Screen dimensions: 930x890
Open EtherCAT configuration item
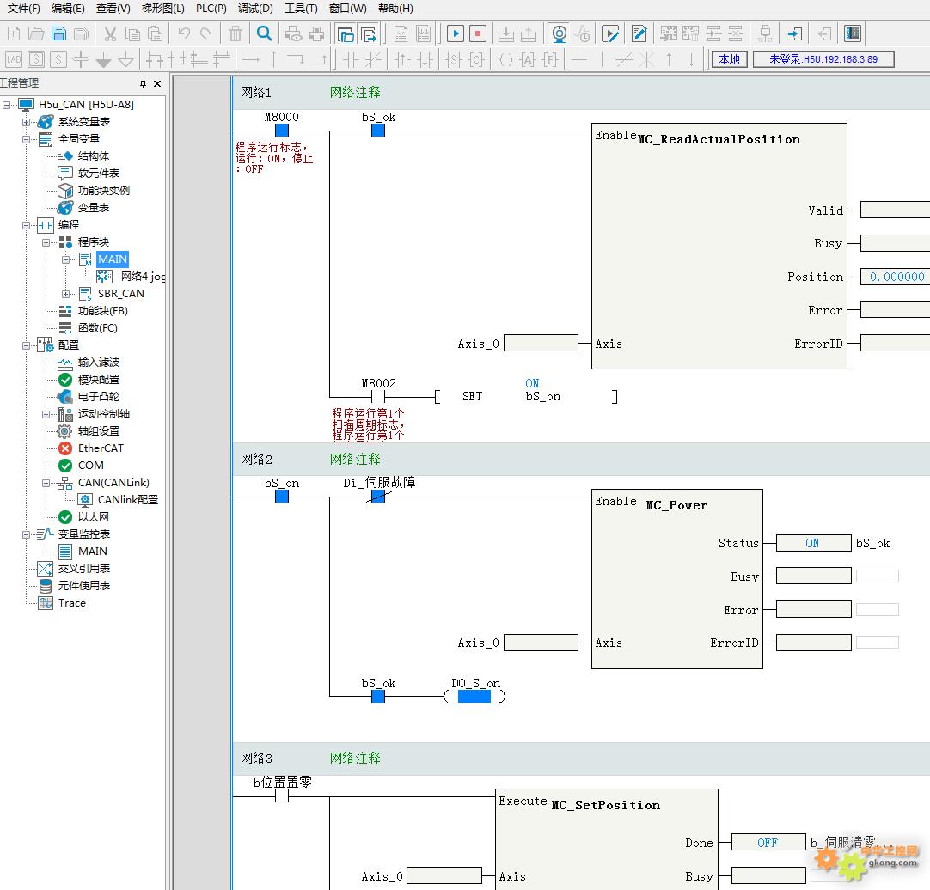click(101, 448)
